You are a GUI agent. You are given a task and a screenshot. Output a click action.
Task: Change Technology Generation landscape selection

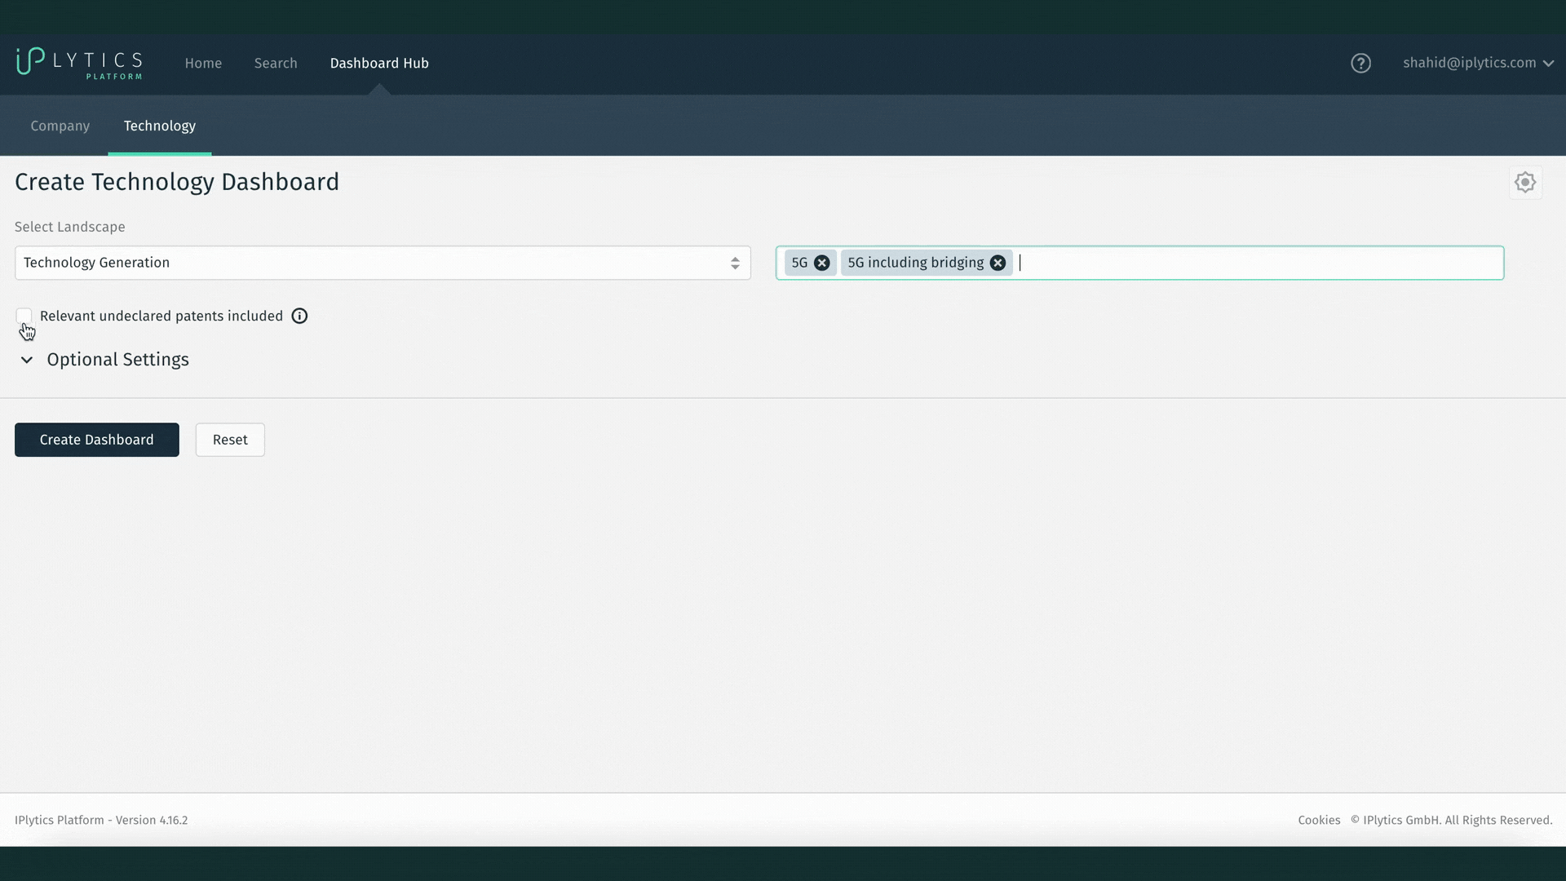click(382, 263)
